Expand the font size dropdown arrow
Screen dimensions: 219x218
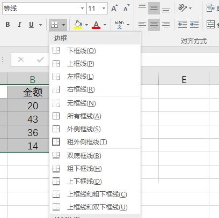(x=104, y=9)
